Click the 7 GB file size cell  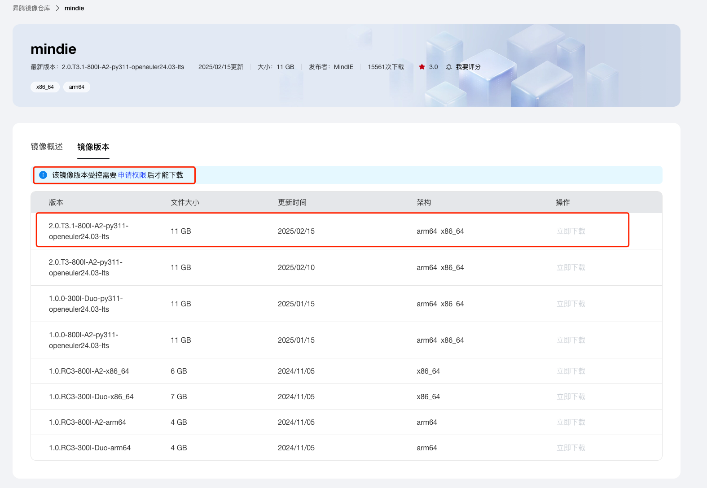[179, 396]
